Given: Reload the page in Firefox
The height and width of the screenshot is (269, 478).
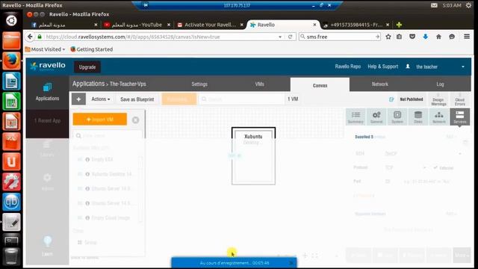Looking at the screenshot, I should (x=291, y=37).
